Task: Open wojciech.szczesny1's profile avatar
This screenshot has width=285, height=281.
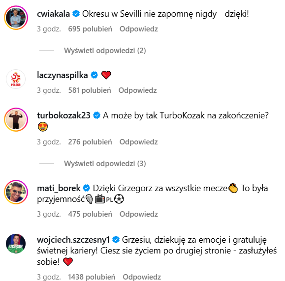Action: (x=16, y=244)
